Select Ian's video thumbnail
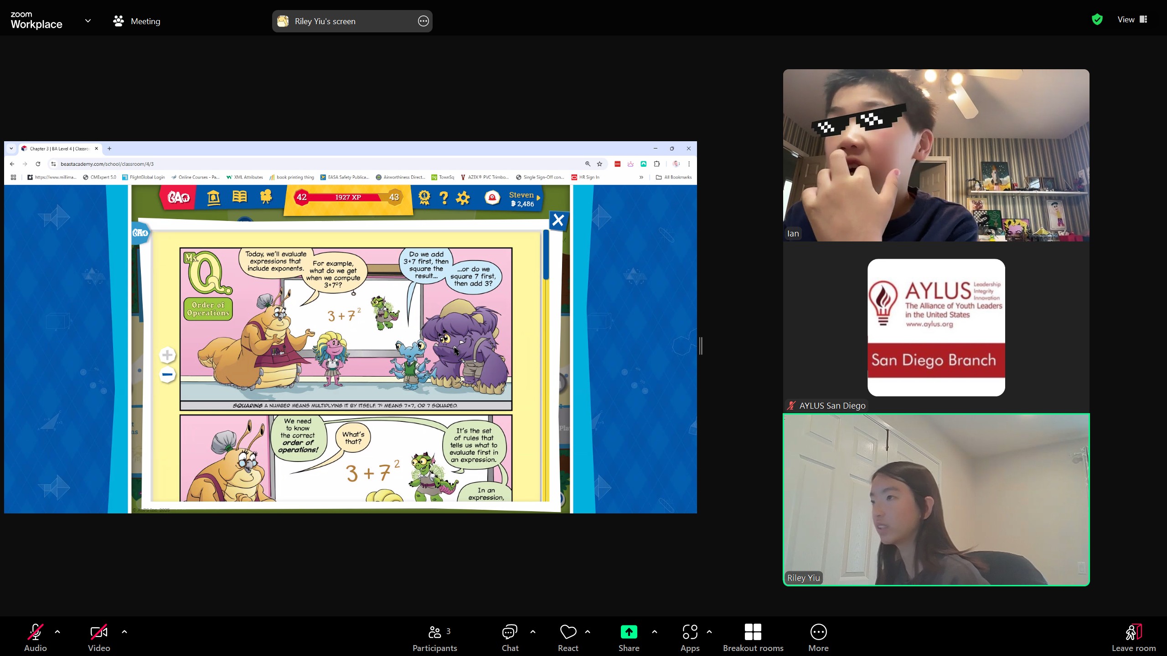This screenshot has height=656, width=1167. tap(936, 155)
